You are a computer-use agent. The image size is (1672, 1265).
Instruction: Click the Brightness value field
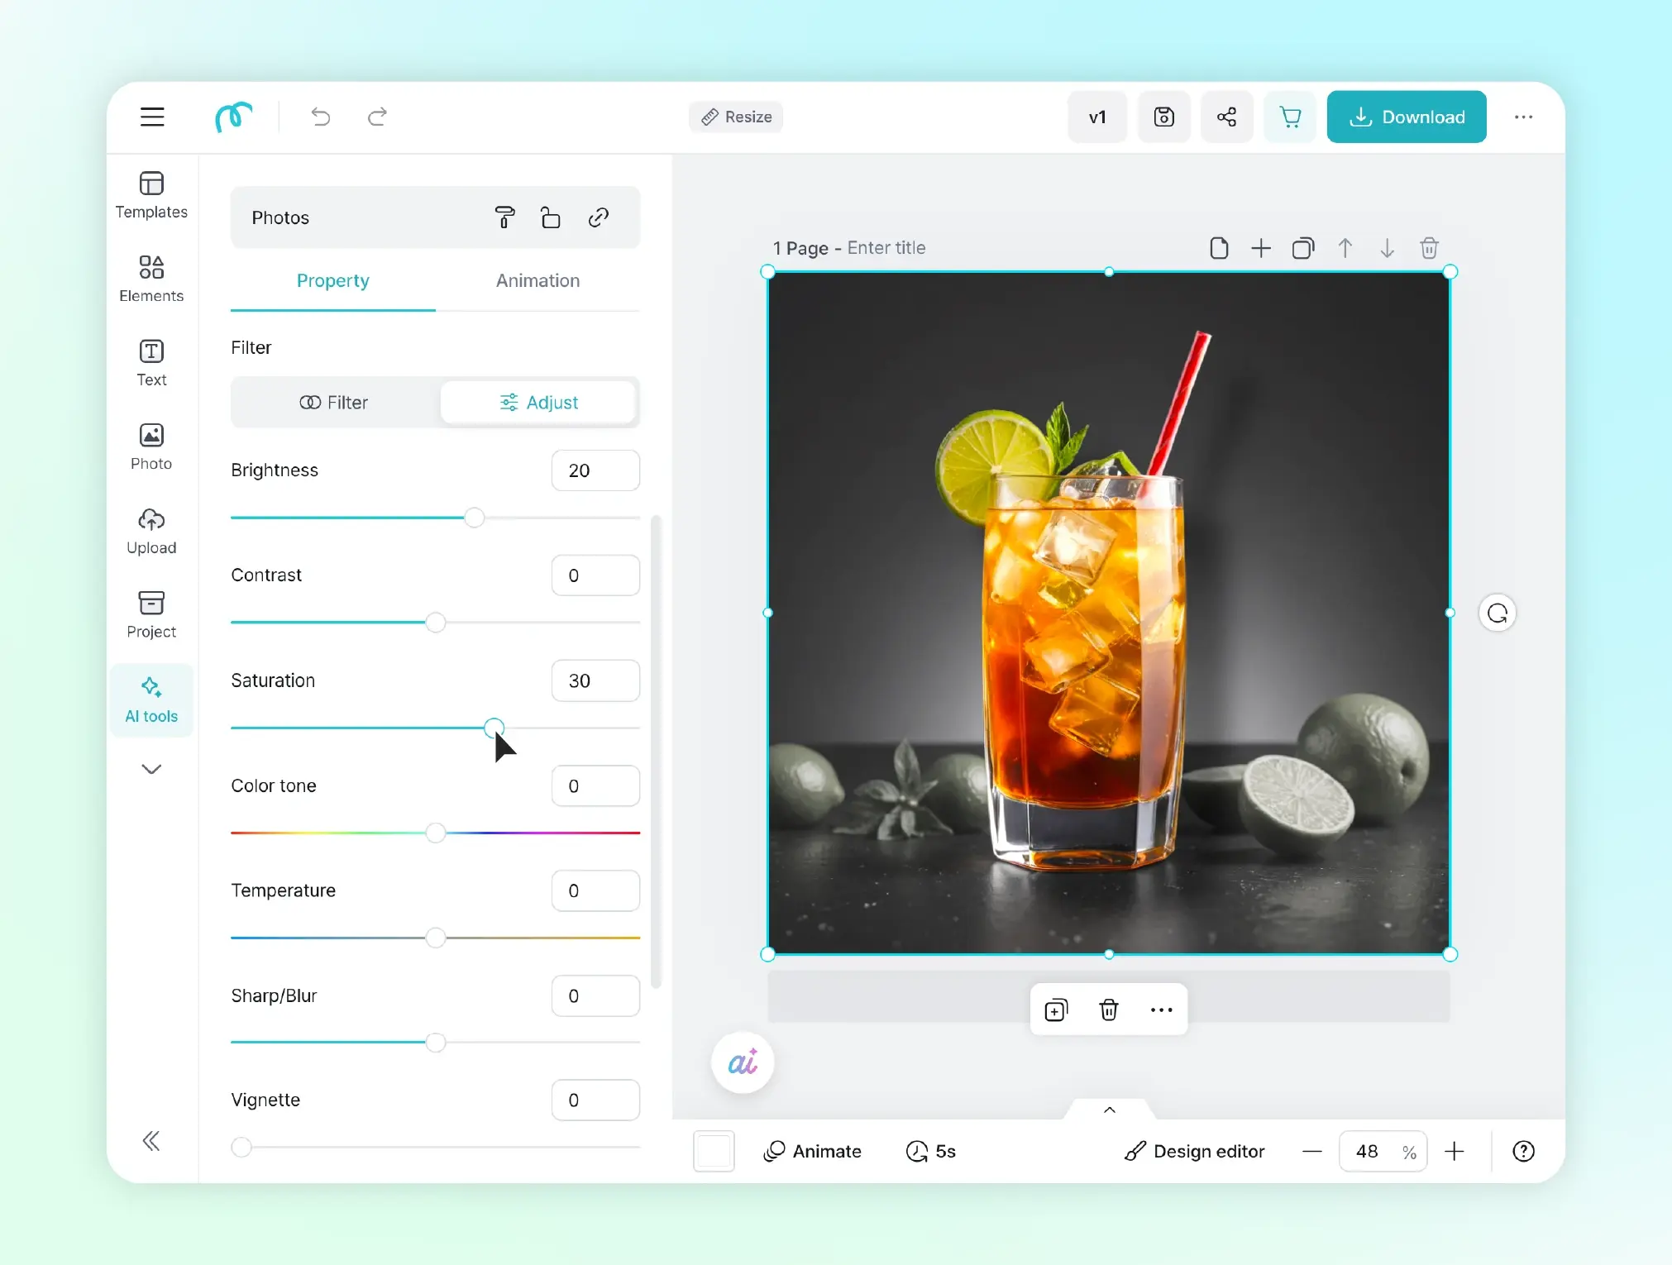click(595, 470)
